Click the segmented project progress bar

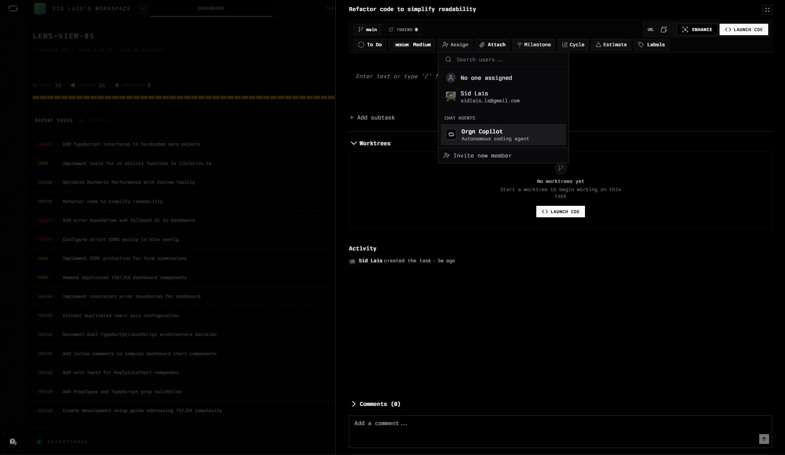pyautogui.click(x=184, y=97)
